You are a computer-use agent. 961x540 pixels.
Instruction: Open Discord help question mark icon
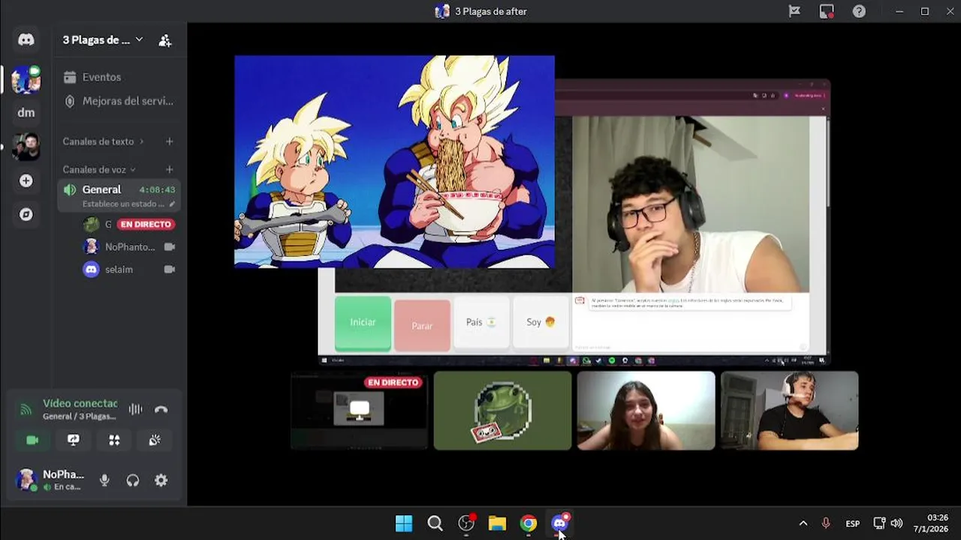859,11
